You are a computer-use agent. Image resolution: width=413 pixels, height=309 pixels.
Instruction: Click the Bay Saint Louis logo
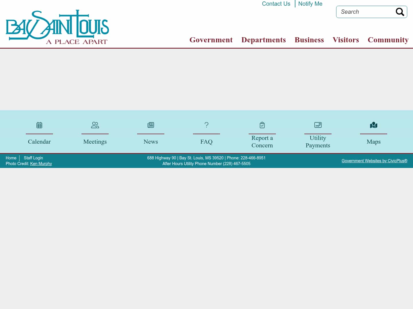(57, 27)
